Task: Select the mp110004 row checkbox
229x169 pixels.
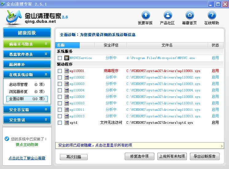Action: coord(60,90)
